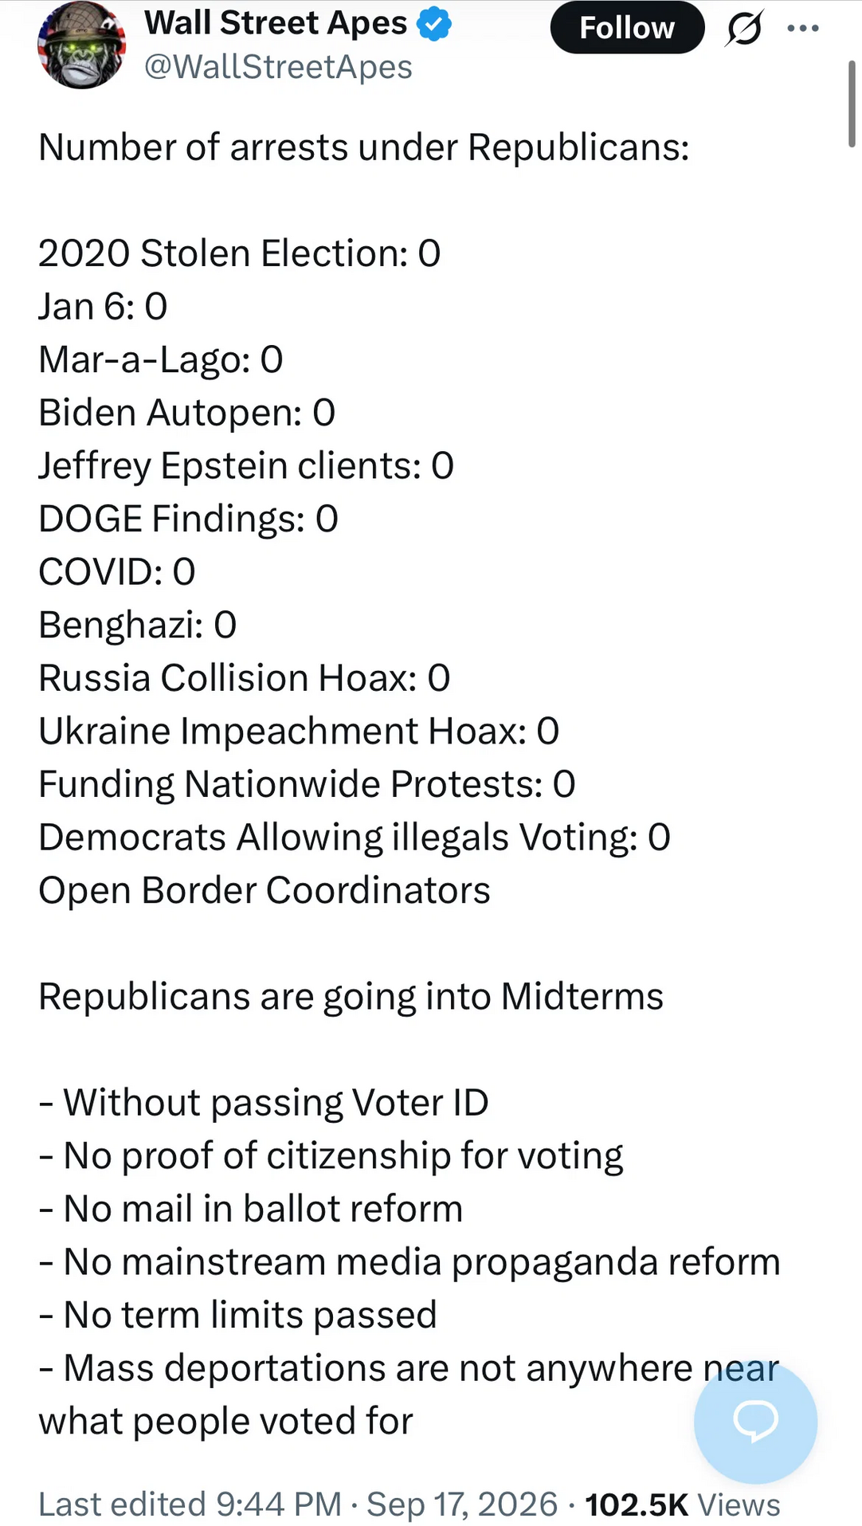Open the @WallStreetApes handle link

(x=278, y=67)
